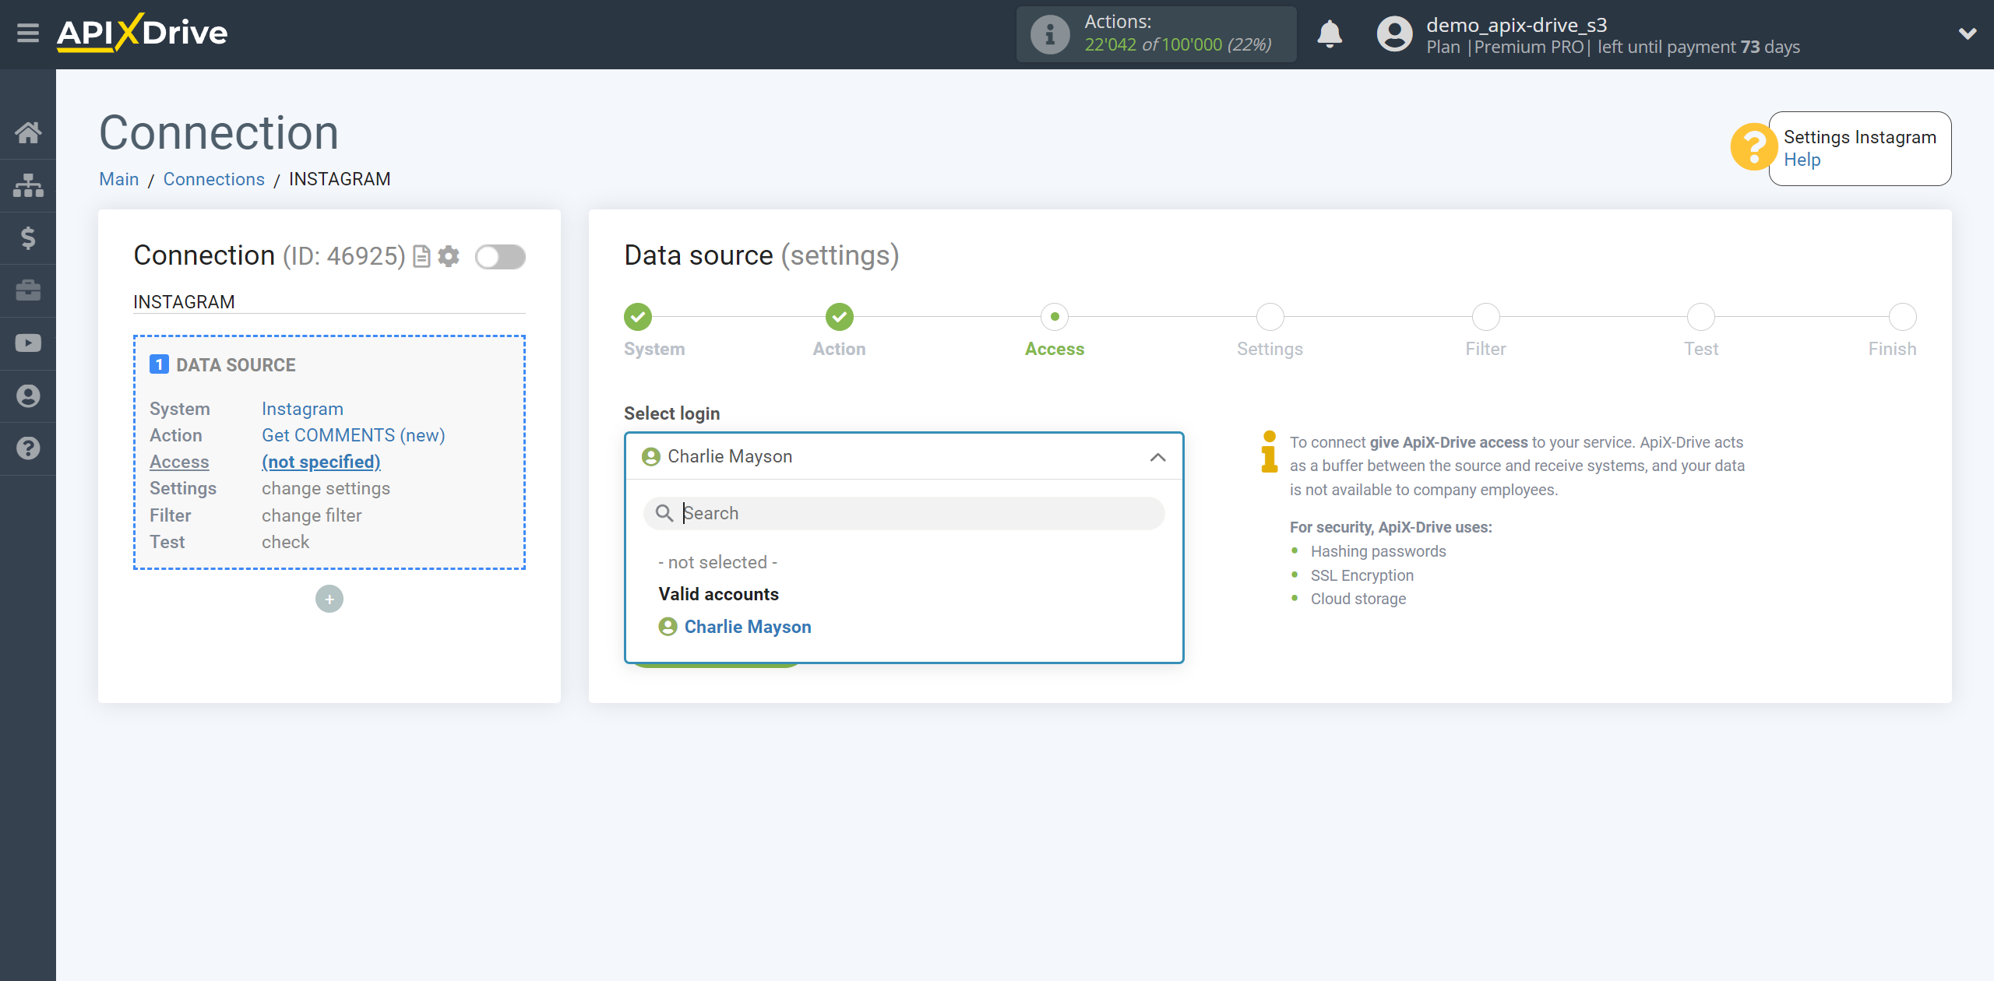Open the Help link for Instagram settings
The height and width of the screenshot is (981, 1994).
[1802, 160]
